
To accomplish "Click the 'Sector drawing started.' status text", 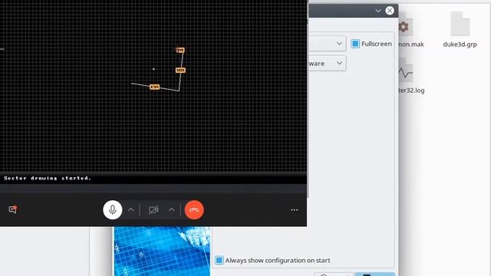I will point(48,178).
